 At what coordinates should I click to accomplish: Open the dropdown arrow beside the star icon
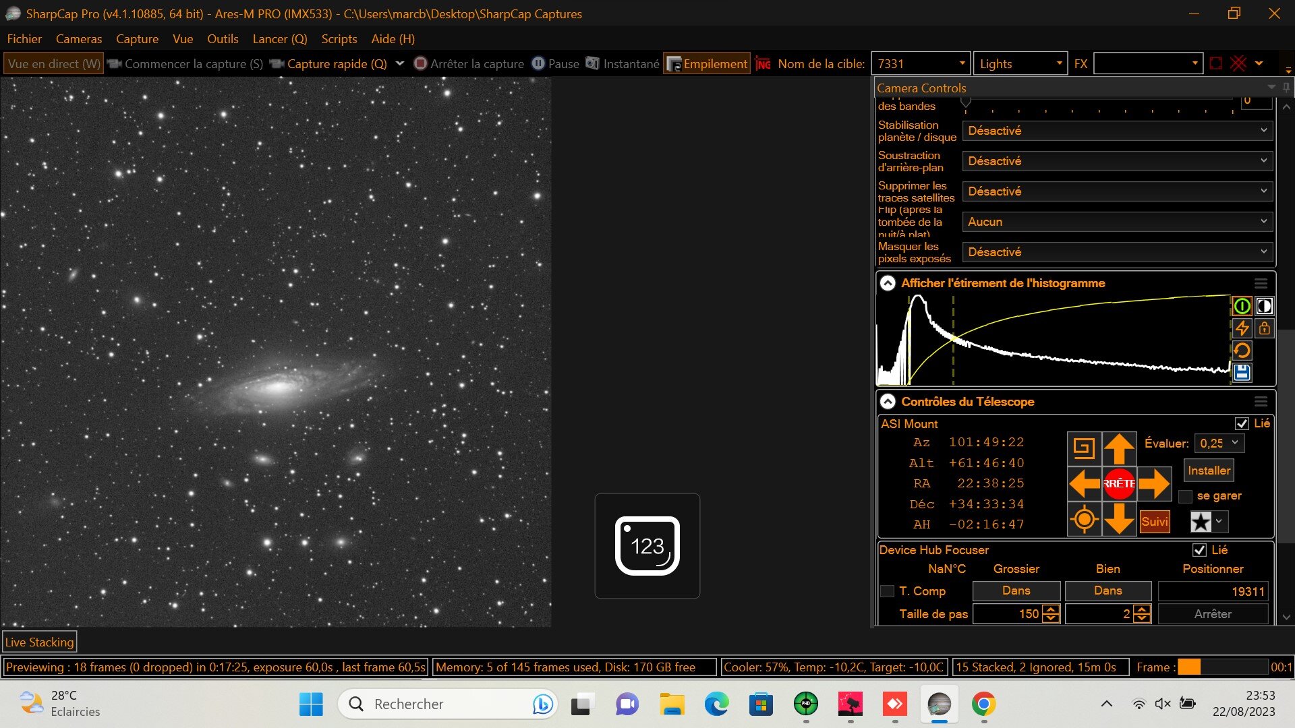click(x=1219, y=521)
